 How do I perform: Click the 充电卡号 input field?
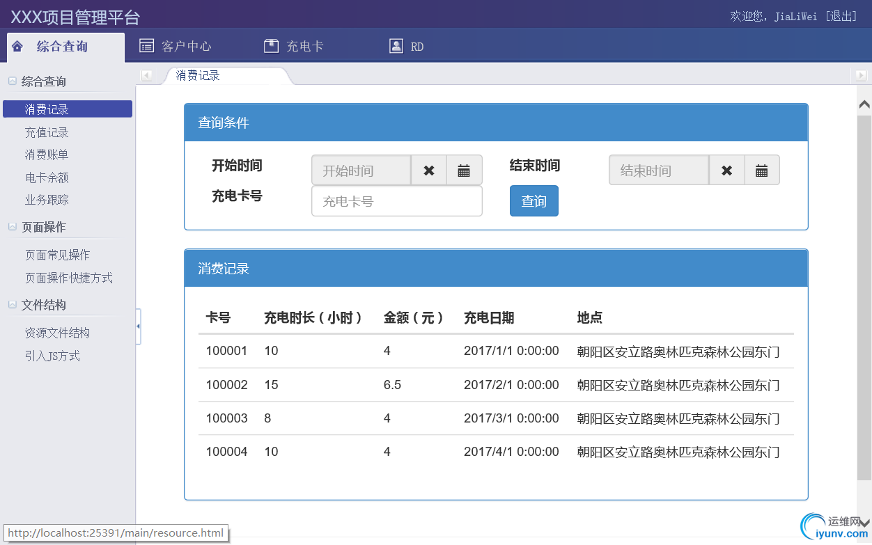click(x=397, y=201)
